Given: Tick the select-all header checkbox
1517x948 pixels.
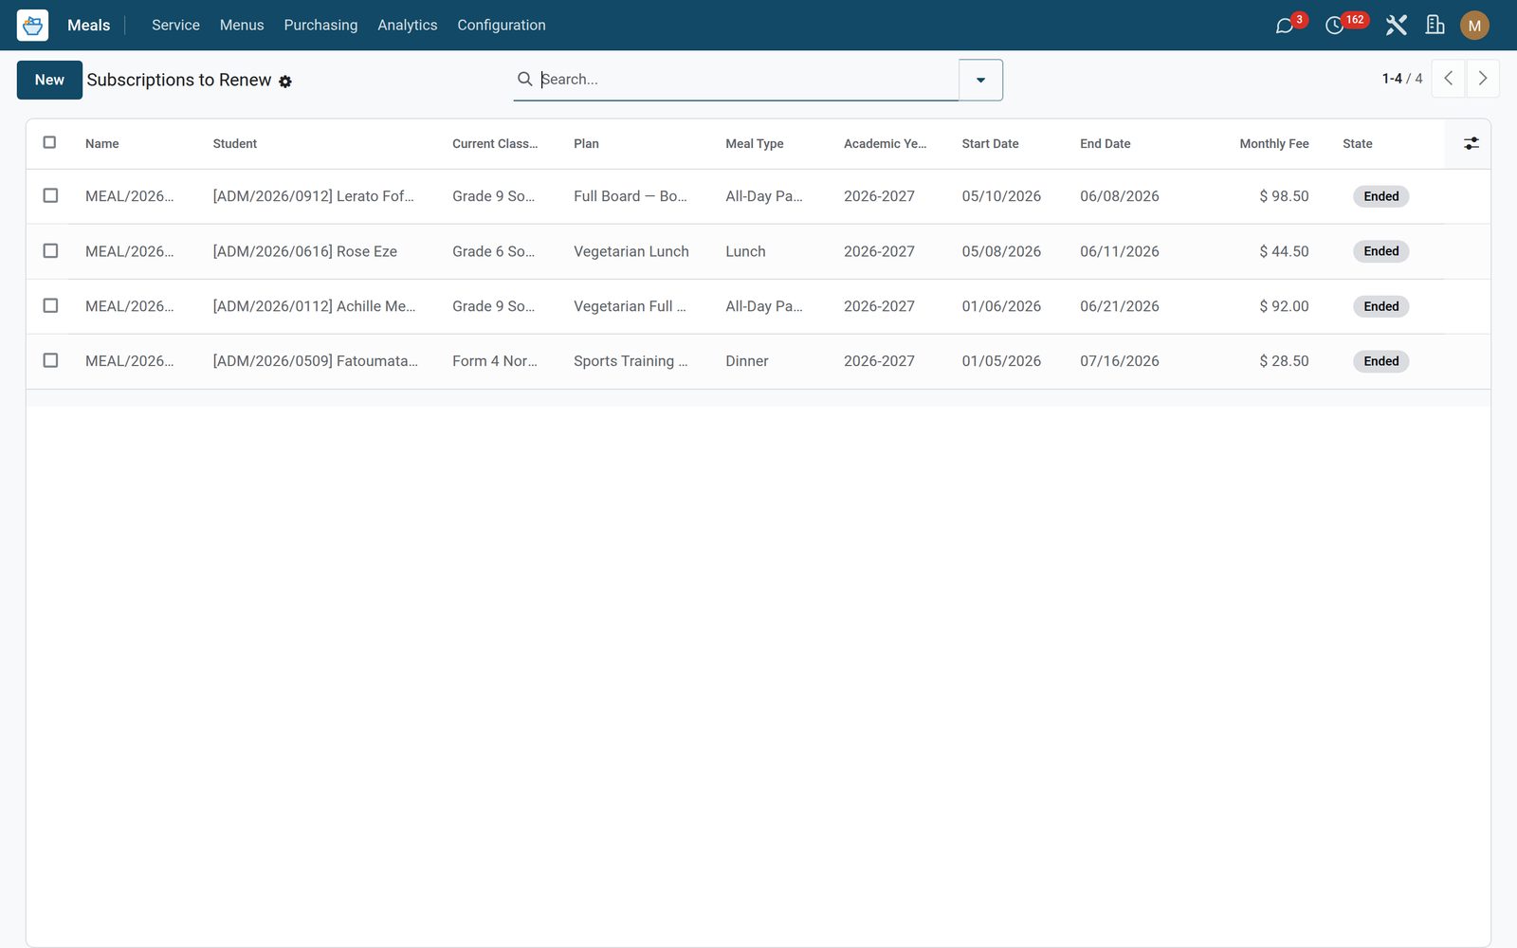Looking at the screenshot, I should [50, 142].
